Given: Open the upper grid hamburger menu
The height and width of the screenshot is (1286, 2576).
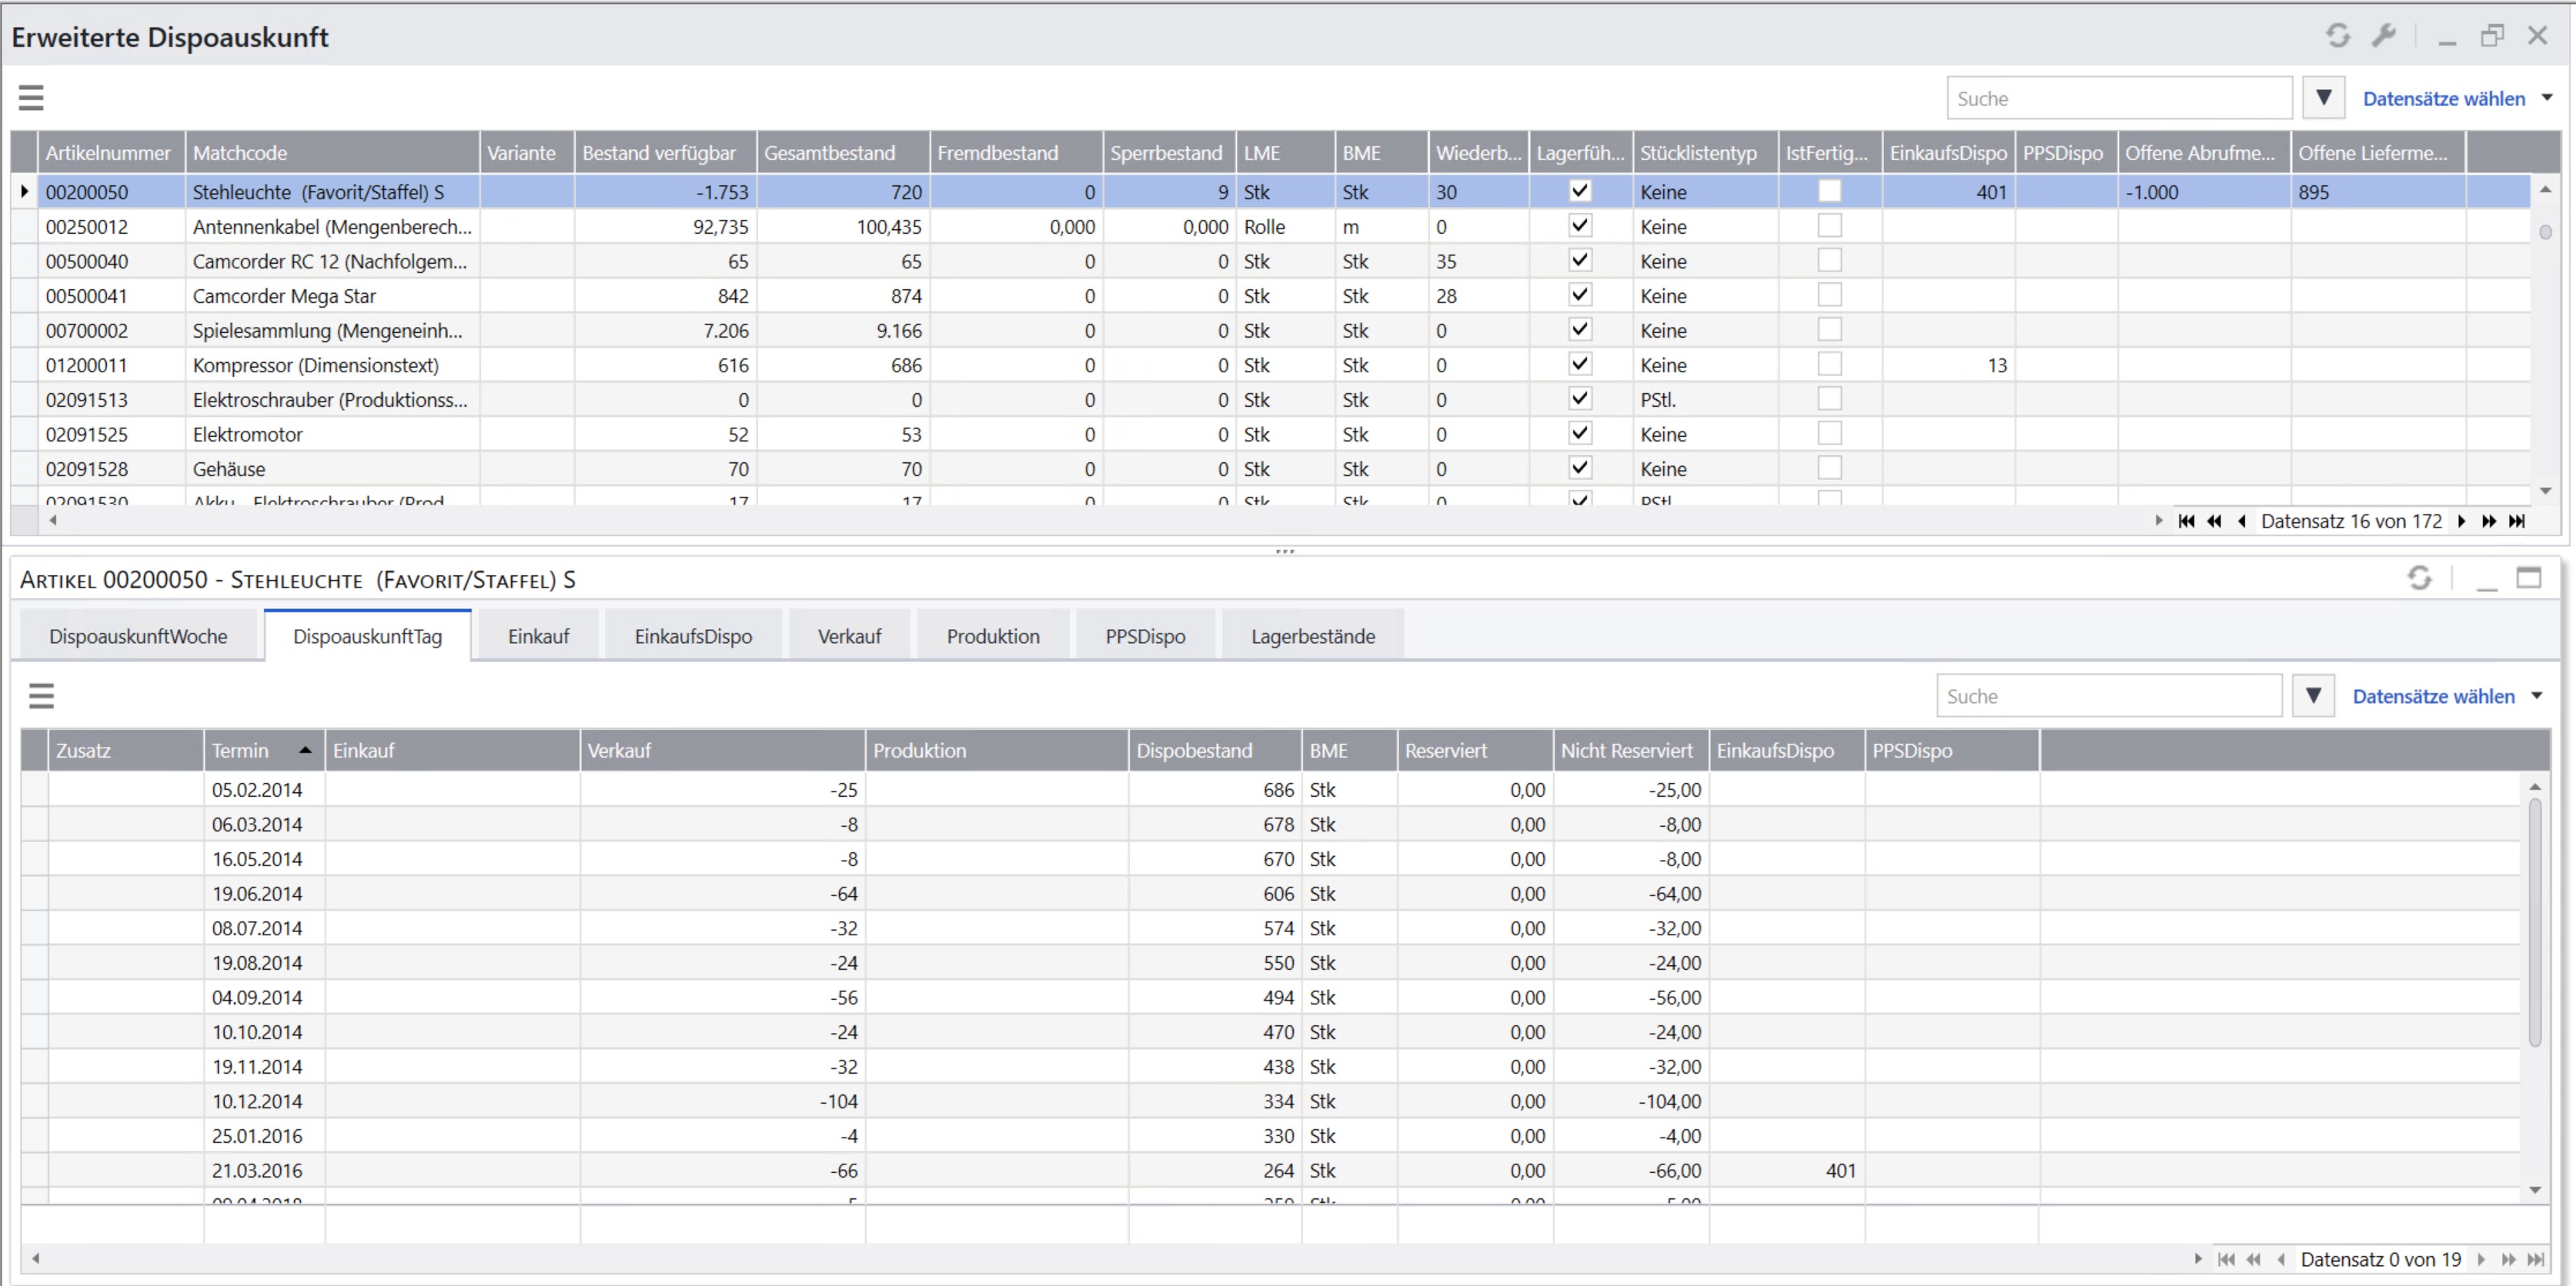Looking at the screenshot, I should click(31, 98).
